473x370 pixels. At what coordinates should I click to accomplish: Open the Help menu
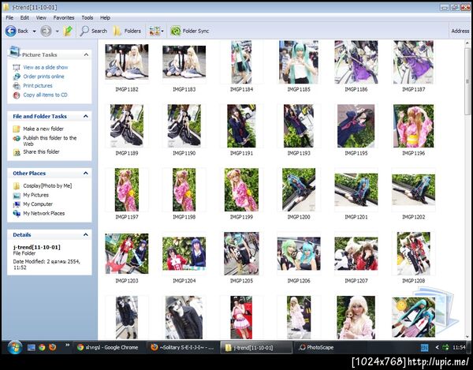tap(105, 18)
